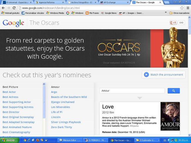Close the El Universal tab
This screenshot has height=143, width=191.
(30, 2)
